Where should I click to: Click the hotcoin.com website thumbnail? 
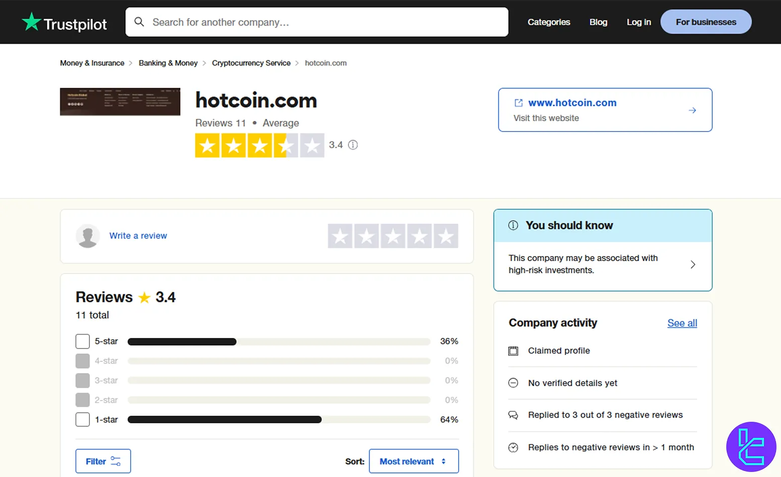[120, 102]
